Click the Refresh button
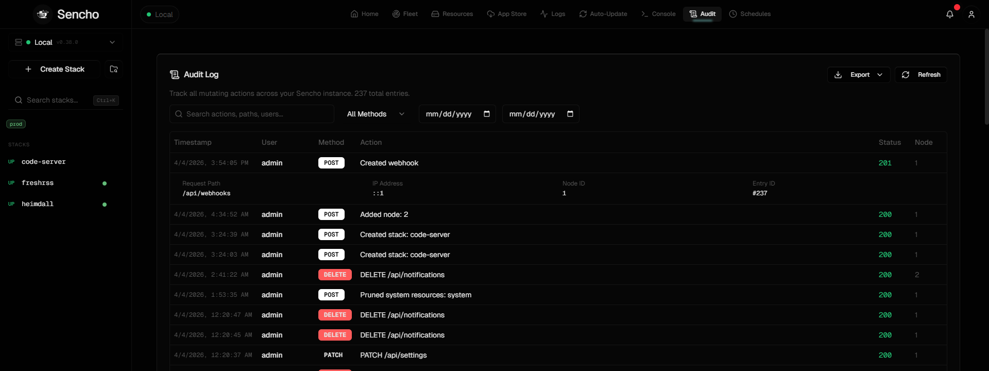The height and width of the screenshot is (371, 989). pyautogui.click(x=921, y=75)
